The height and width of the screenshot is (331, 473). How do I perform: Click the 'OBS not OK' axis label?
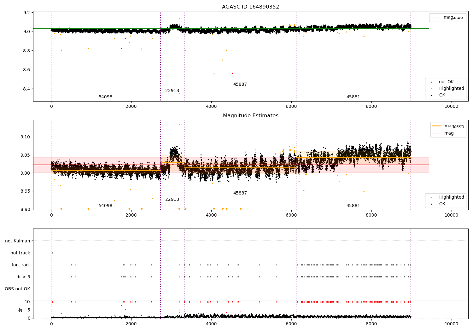pos(18,289)
